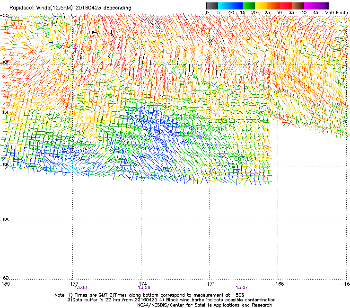Click the blue 10-15 knots legend swatch
The height and width of the screenshot is (308, 350).
coord(236,6)
